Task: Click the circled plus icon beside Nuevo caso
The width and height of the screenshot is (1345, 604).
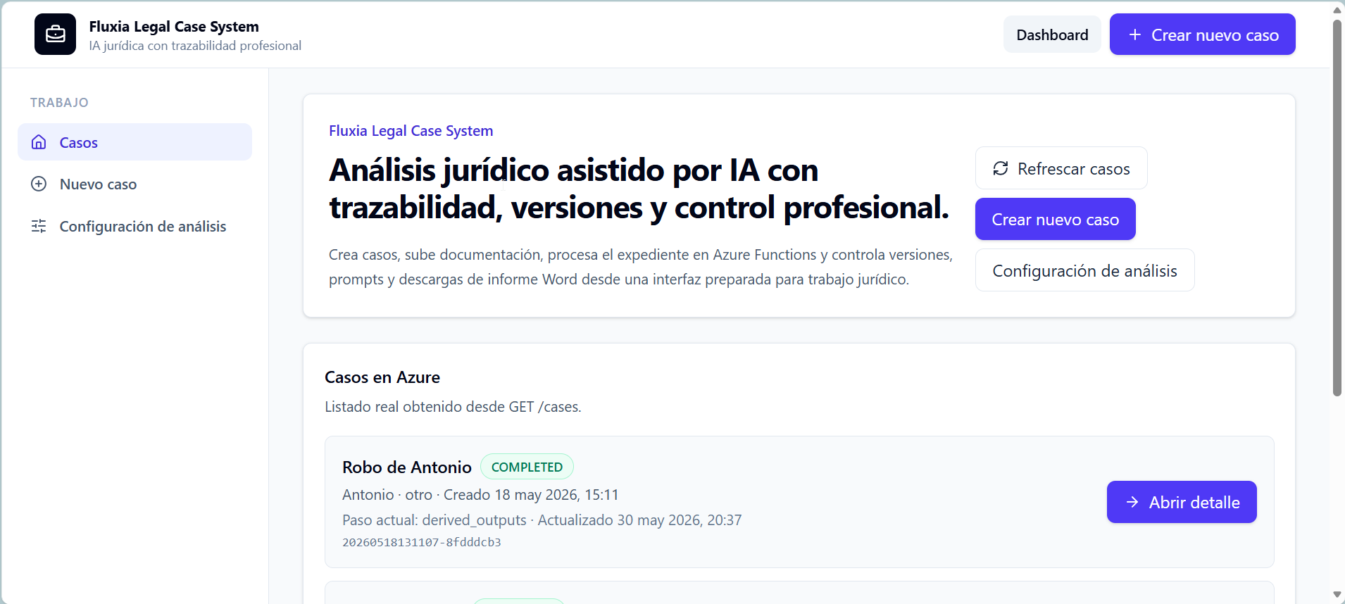Action: [x=39, y=184]
